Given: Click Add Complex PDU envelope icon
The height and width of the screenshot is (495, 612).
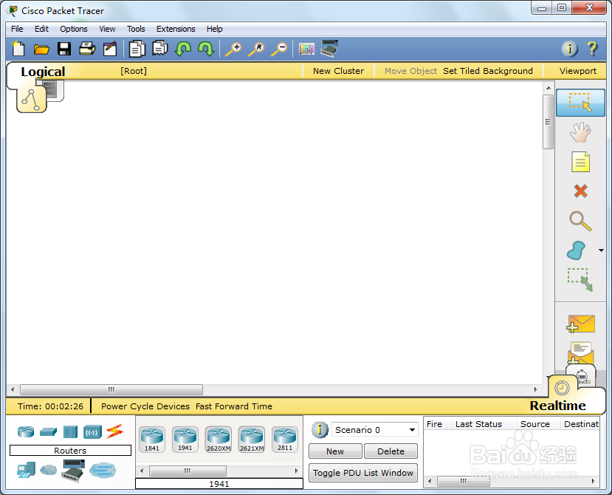Looking at the screenshot, I should click(580, 353).
